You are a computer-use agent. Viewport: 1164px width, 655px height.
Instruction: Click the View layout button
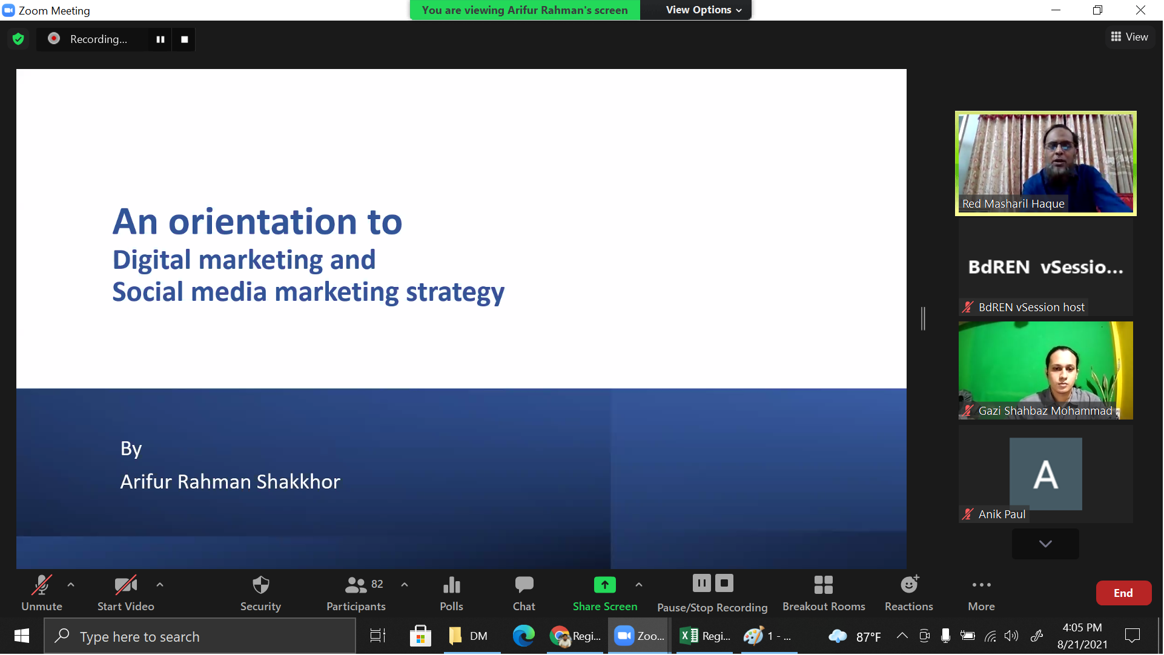(1130, 37)
